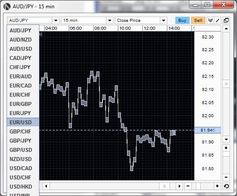Click the orange Sell button
Image resolution: width=237 pixels, height=196 pixels.
point(198,21)
